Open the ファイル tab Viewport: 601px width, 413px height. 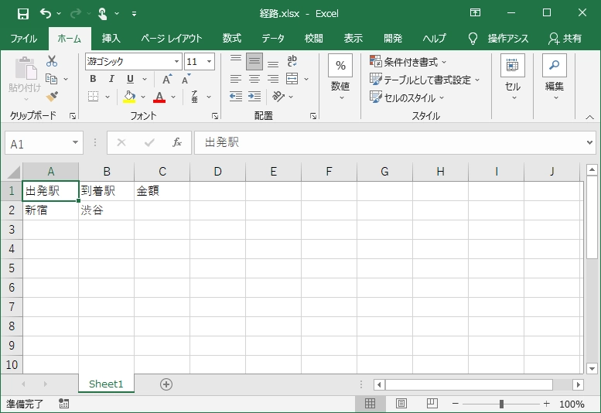[24, 39]
